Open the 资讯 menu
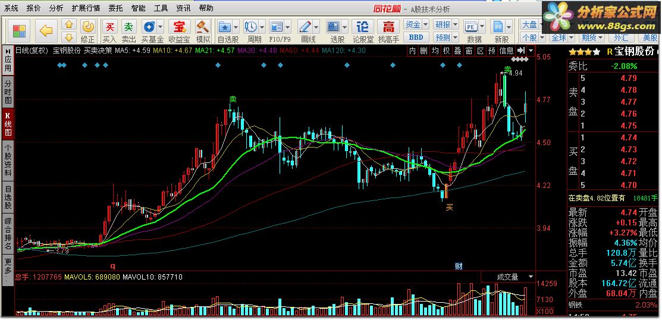Viewport: 662px width, 320px height. (x=183, y=8)
